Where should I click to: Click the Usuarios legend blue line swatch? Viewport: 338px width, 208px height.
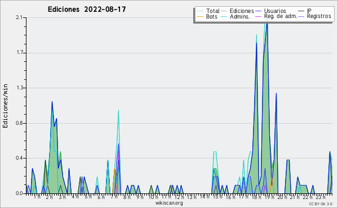tap(258, 11)
